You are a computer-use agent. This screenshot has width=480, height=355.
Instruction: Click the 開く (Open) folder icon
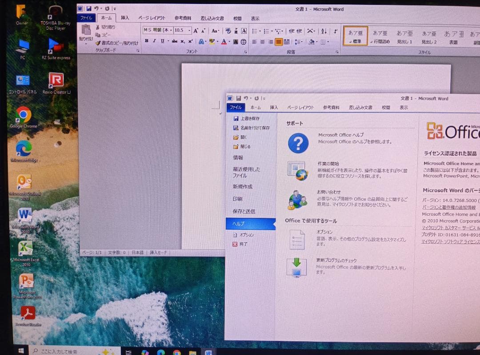[x=235, y=137]
